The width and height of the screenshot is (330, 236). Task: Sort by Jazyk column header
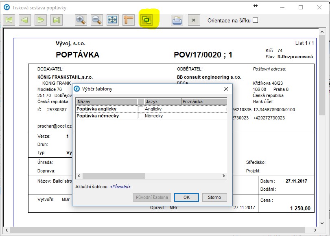tap(162, 101)
